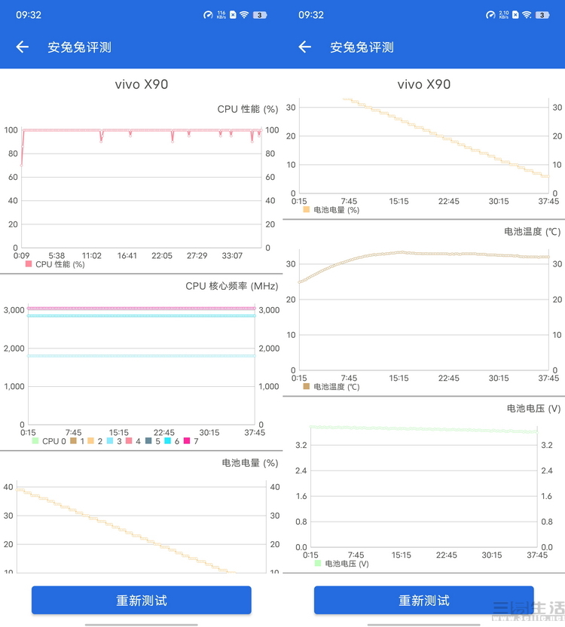Tap the battery indicator in left status bar
This screenshot has height=627, width=565.
(260, 15)
